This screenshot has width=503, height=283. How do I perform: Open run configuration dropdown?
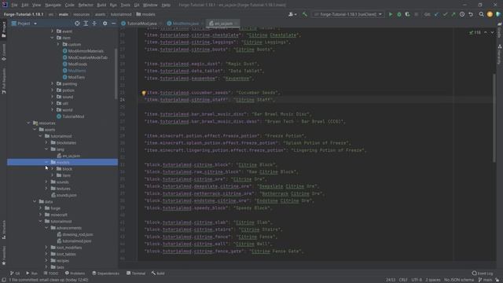(348, 14)
